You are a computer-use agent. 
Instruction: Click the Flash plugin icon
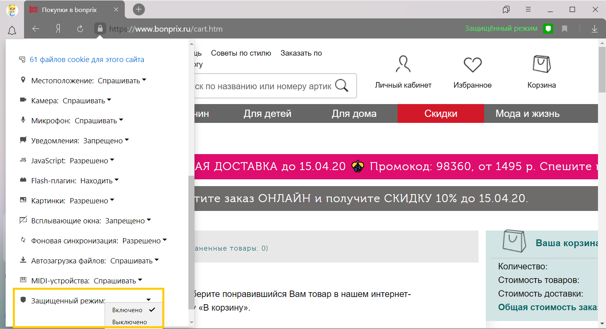23,180
